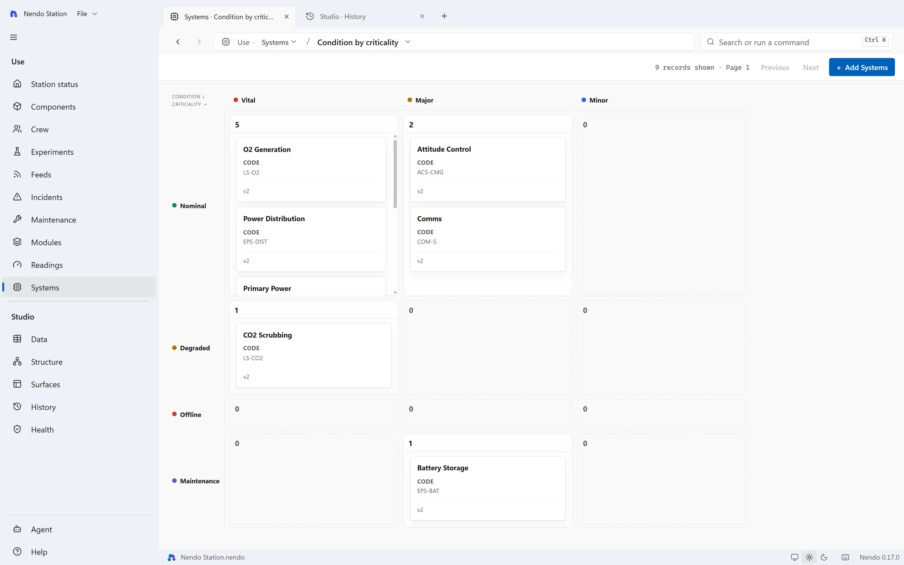Select the CO2 Scrubbing card
This screenshot has width=904, height=565.
pyautogui.click(x=313, y=355)
